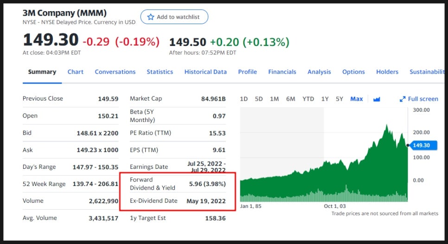448x244 pixels.
Task: Click the Ex-Dividend Date value May 19, 2022
Action: [206, 201]
